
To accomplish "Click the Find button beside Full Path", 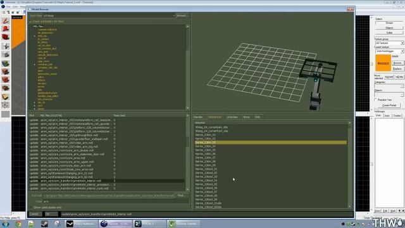I will click(182, 196).
